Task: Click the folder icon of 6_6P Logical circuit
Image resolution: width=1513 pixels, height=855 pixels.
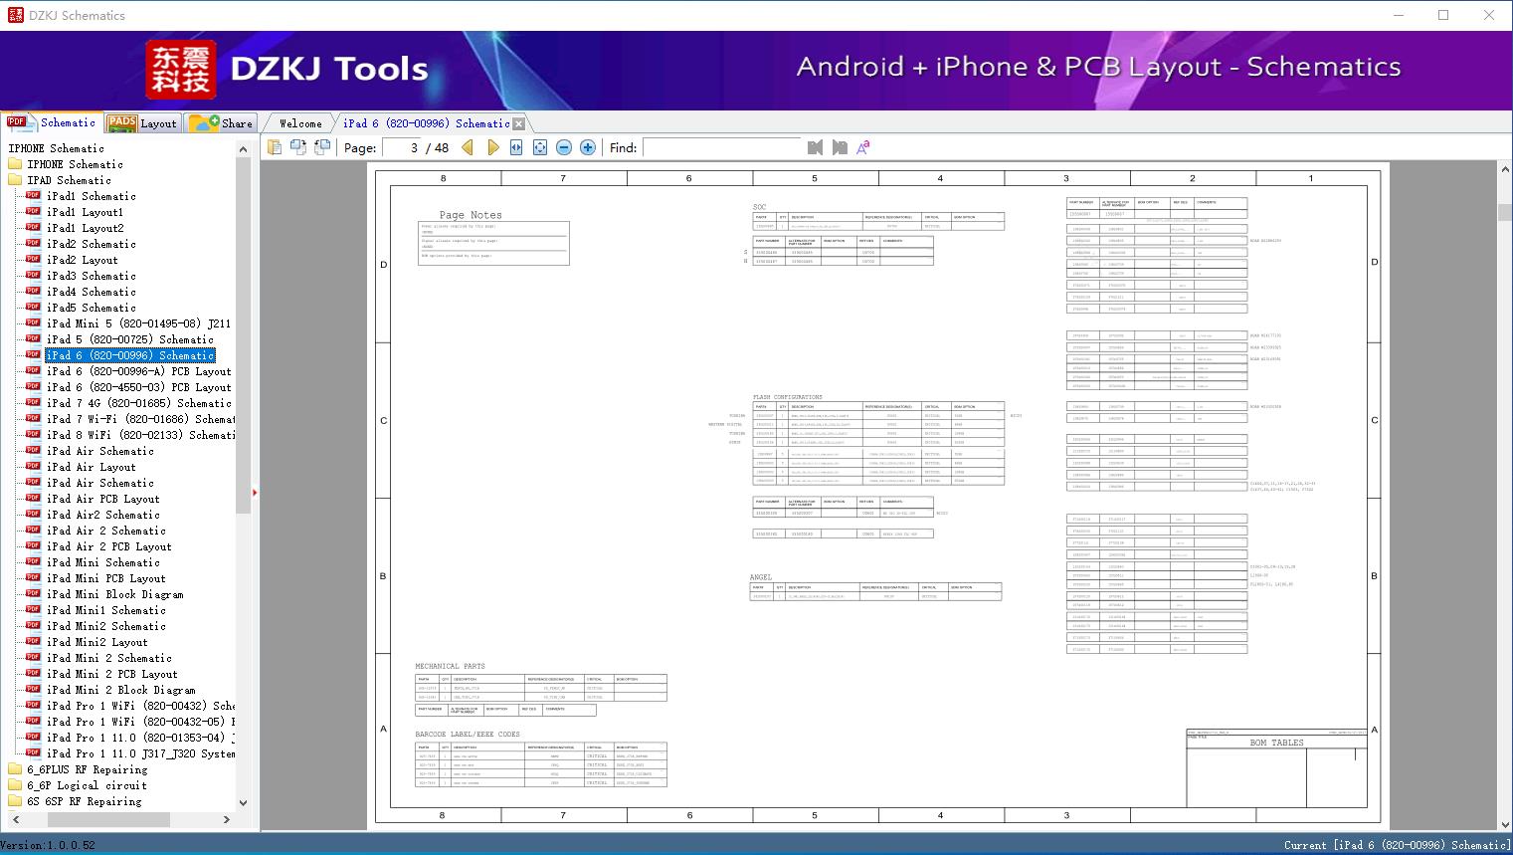Action: tap(15, 785)
